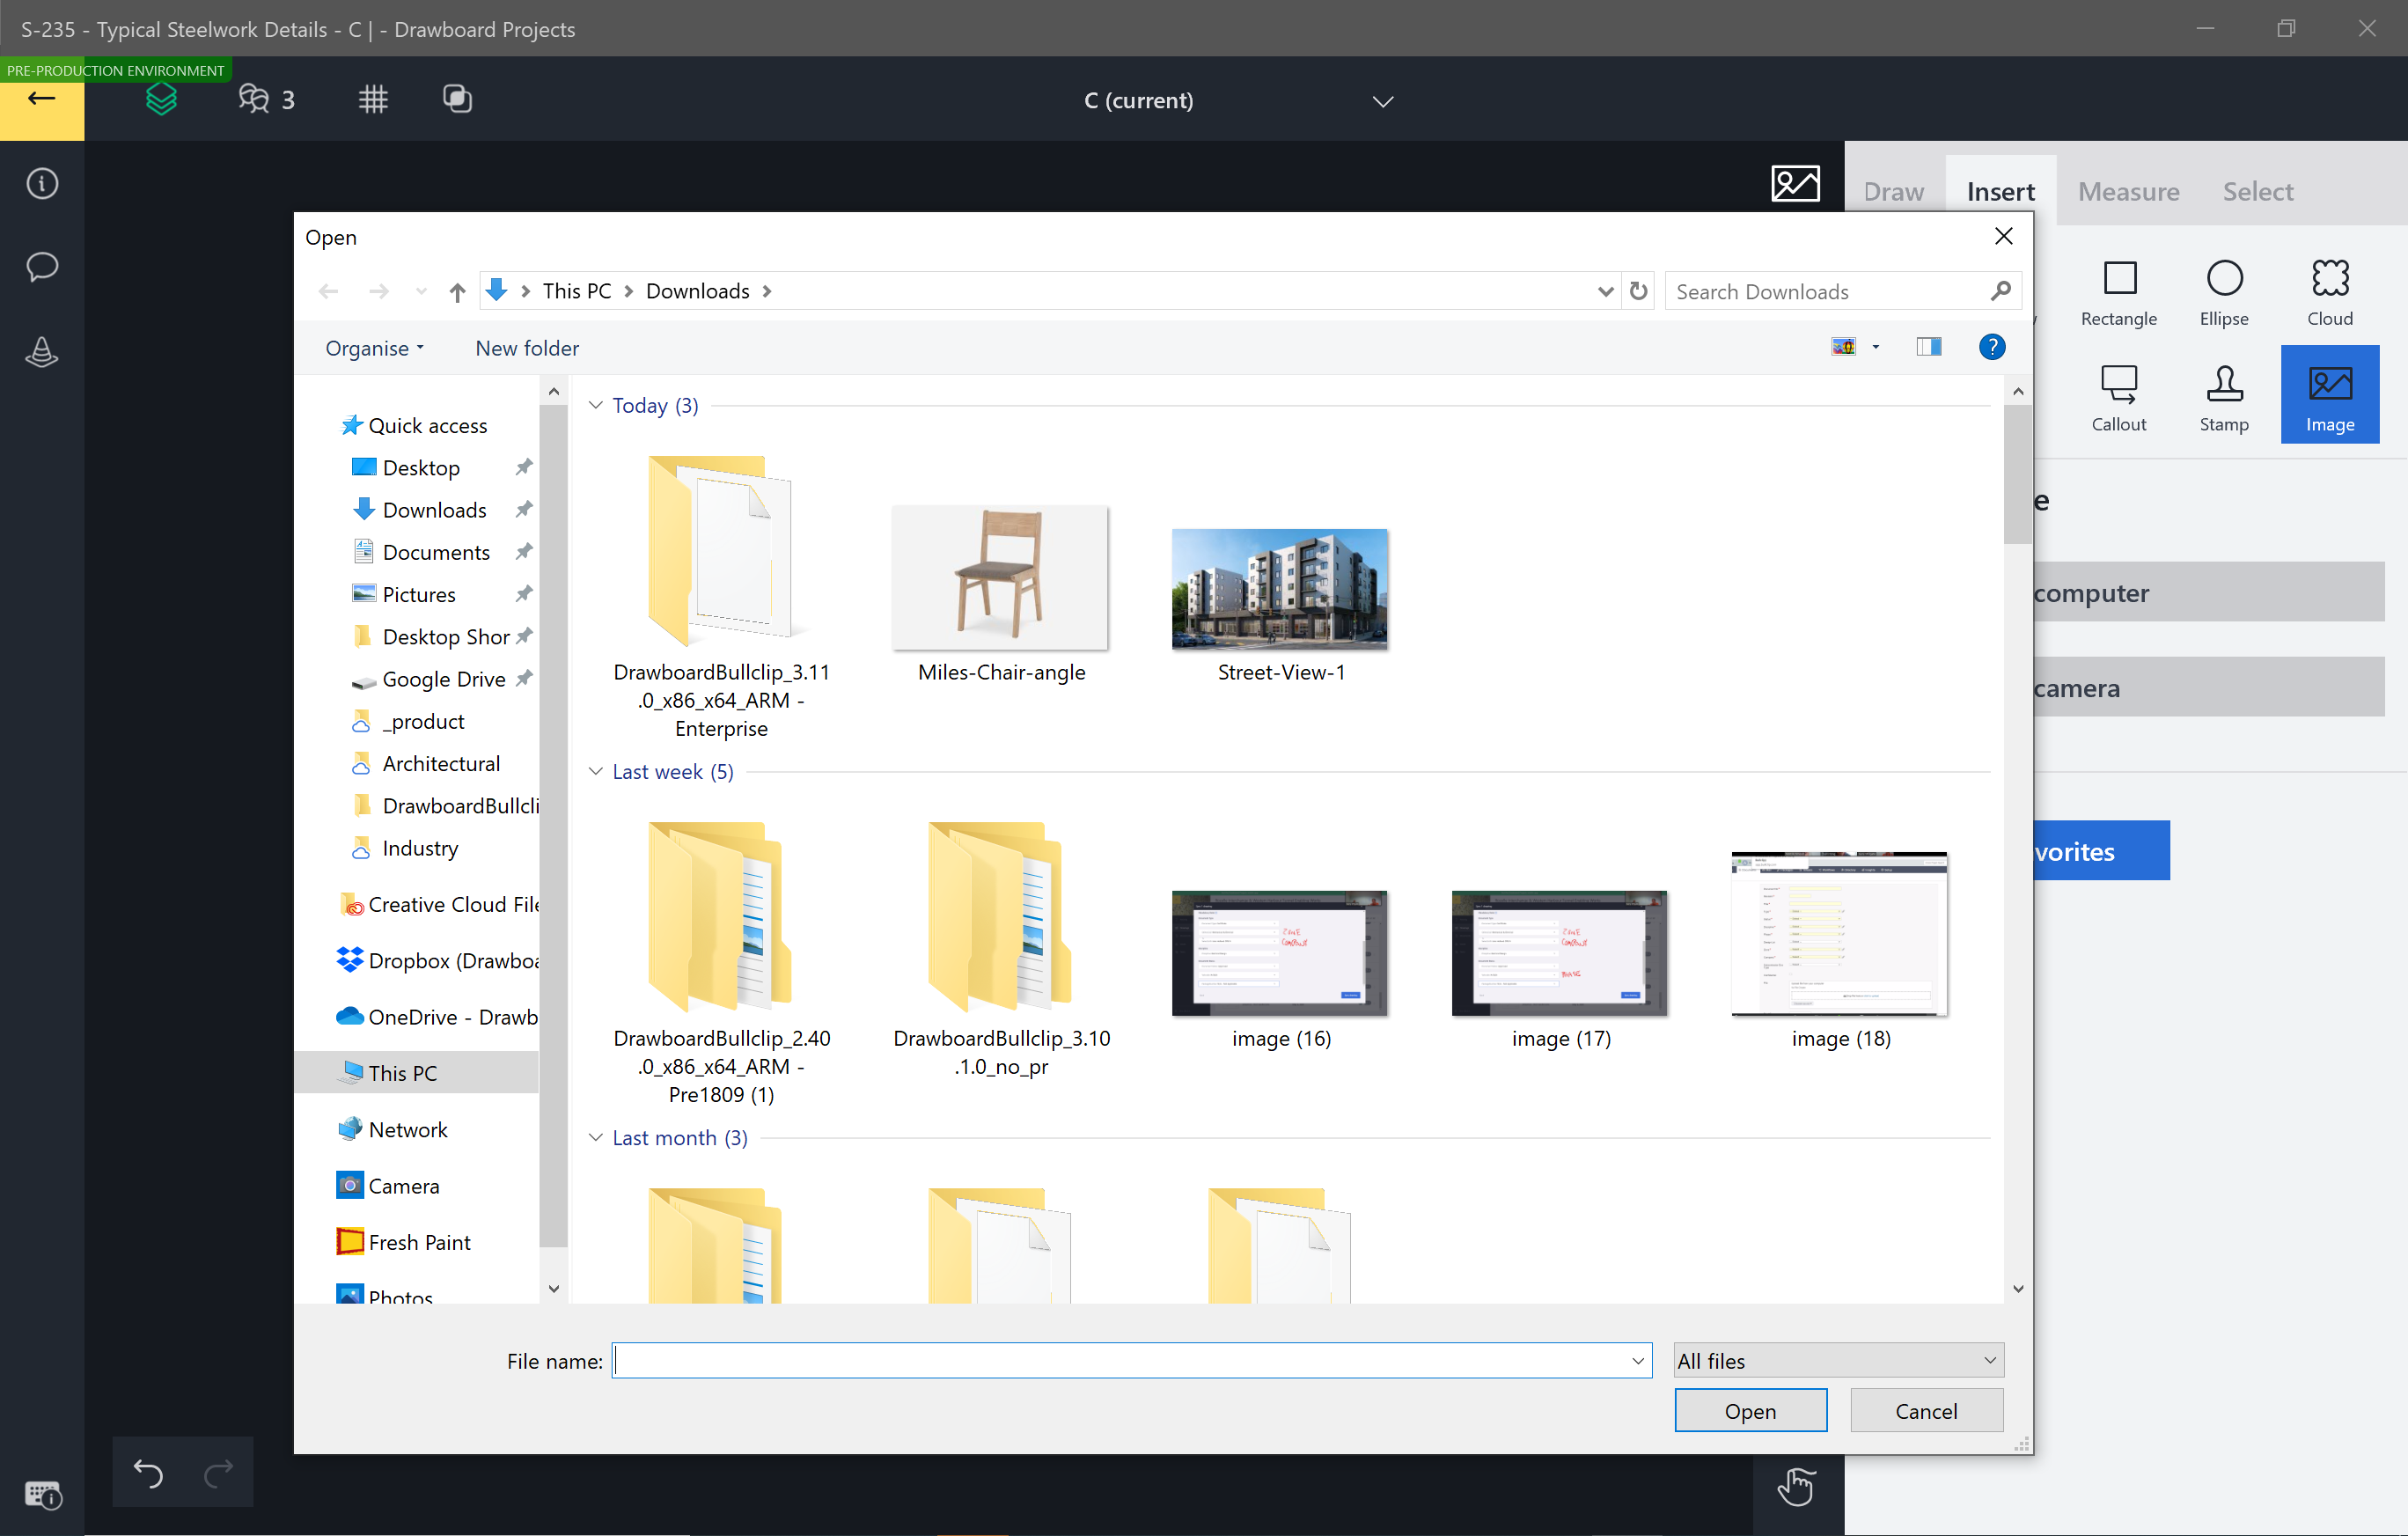Select the Callout tool

click(2117, 393)
